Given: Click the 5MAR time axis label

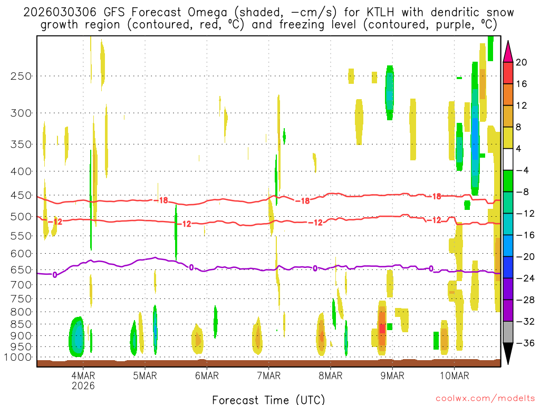Looking at the screenshot, I should click(145, 375).
